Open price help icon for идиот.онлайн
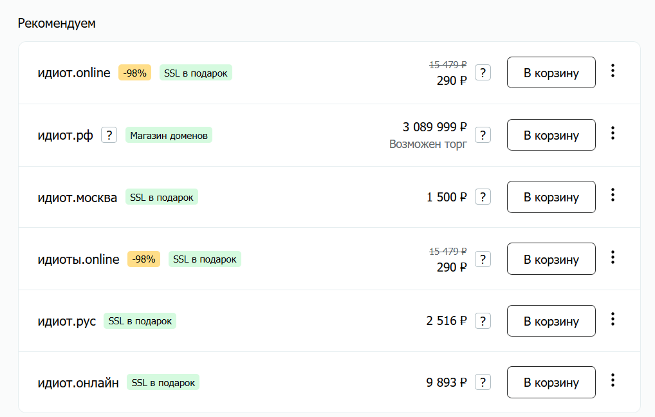This screenshot has height=417, width=655. point(483,382)
